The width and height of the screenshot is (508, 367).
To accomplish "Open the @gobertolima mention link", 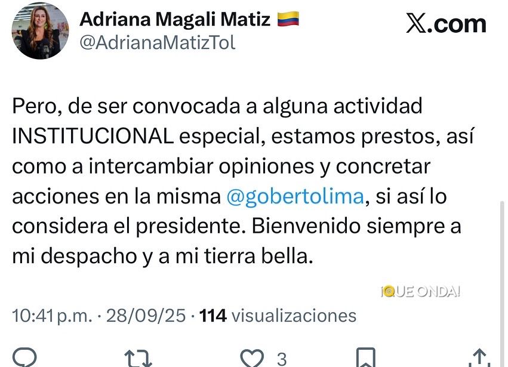I will click(x=295, y=197).
